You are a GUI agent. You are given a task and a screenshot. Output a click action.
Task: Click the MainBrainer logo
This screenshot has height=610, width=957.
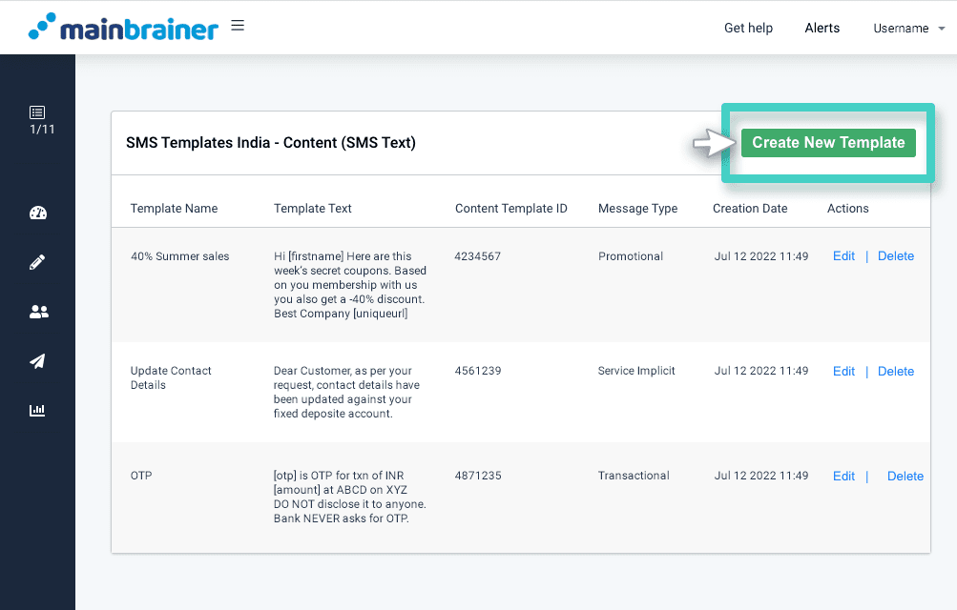pyautogui.click(x=123, y=28)
